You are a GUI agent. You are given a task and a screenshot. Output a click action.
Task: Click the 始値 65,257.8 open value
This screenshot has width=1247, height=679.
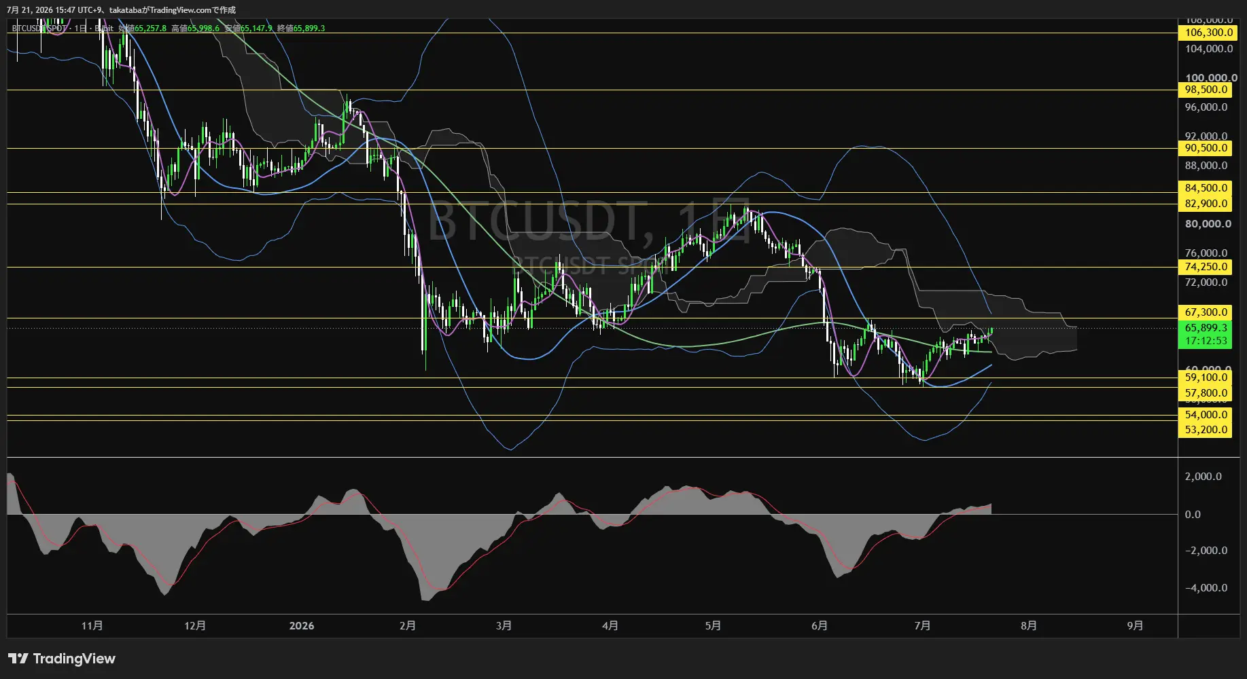[143, 29]
